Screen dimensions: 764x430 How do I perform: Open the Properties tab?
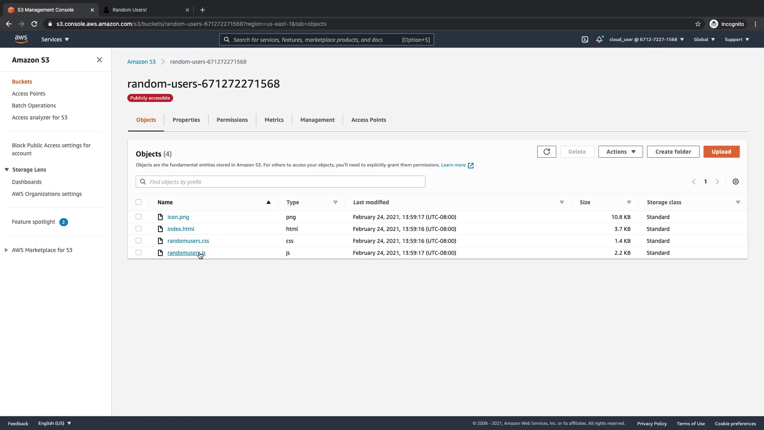pos(186,120)
